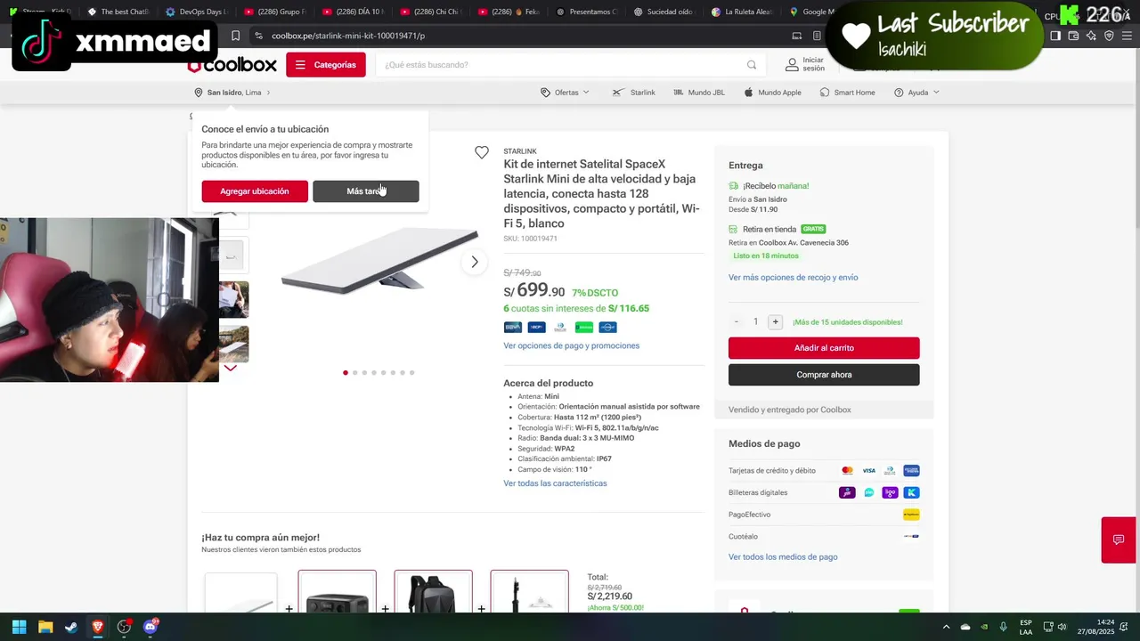The image size is (1140, 641).
Task: Decrease quantity with minus button
Action: [x=737, y=321]
